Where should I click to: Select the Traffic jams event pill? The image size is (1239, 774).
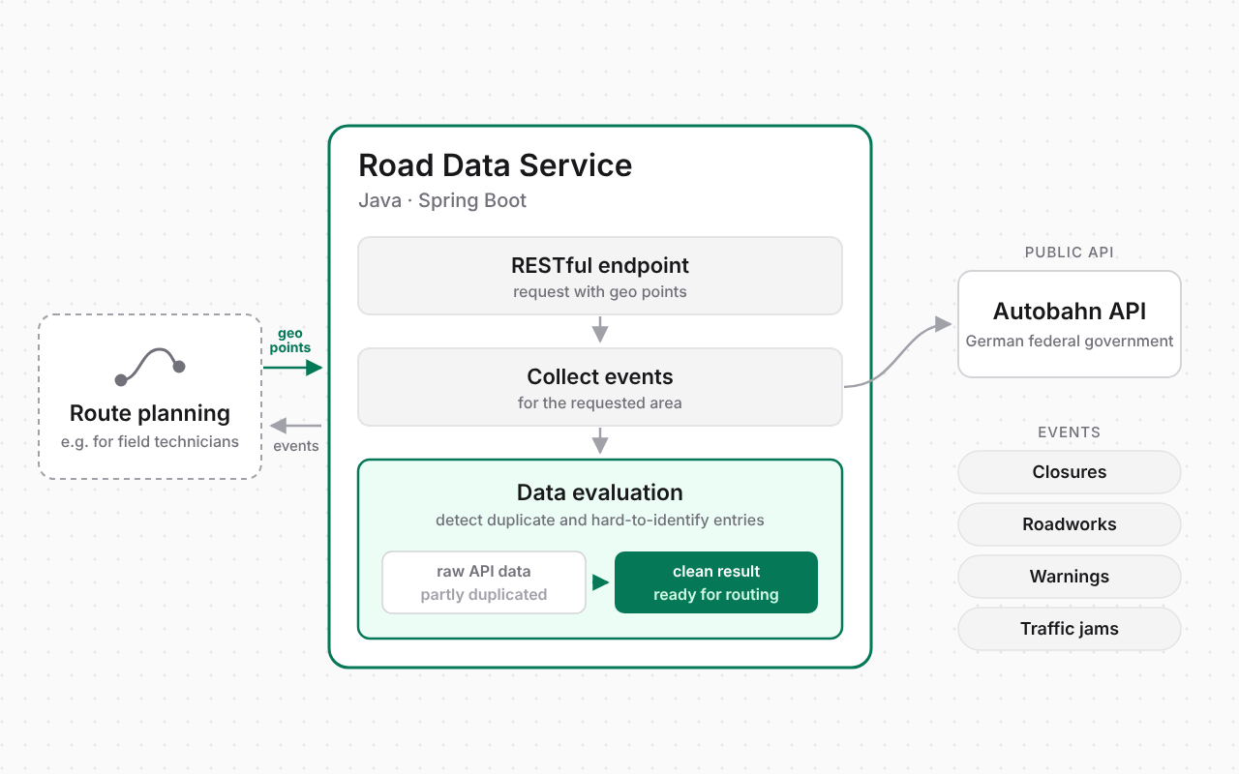tap(1070, 629)
